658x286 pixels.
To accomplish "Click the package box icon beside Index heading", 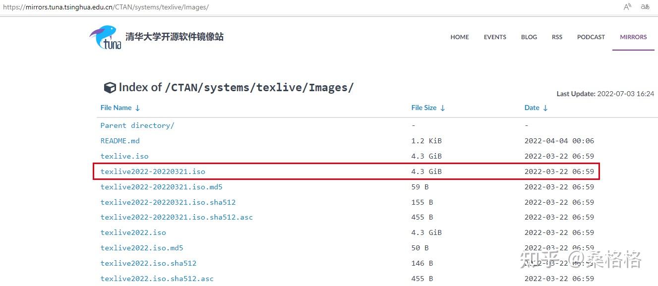I will tap(110, 87).
